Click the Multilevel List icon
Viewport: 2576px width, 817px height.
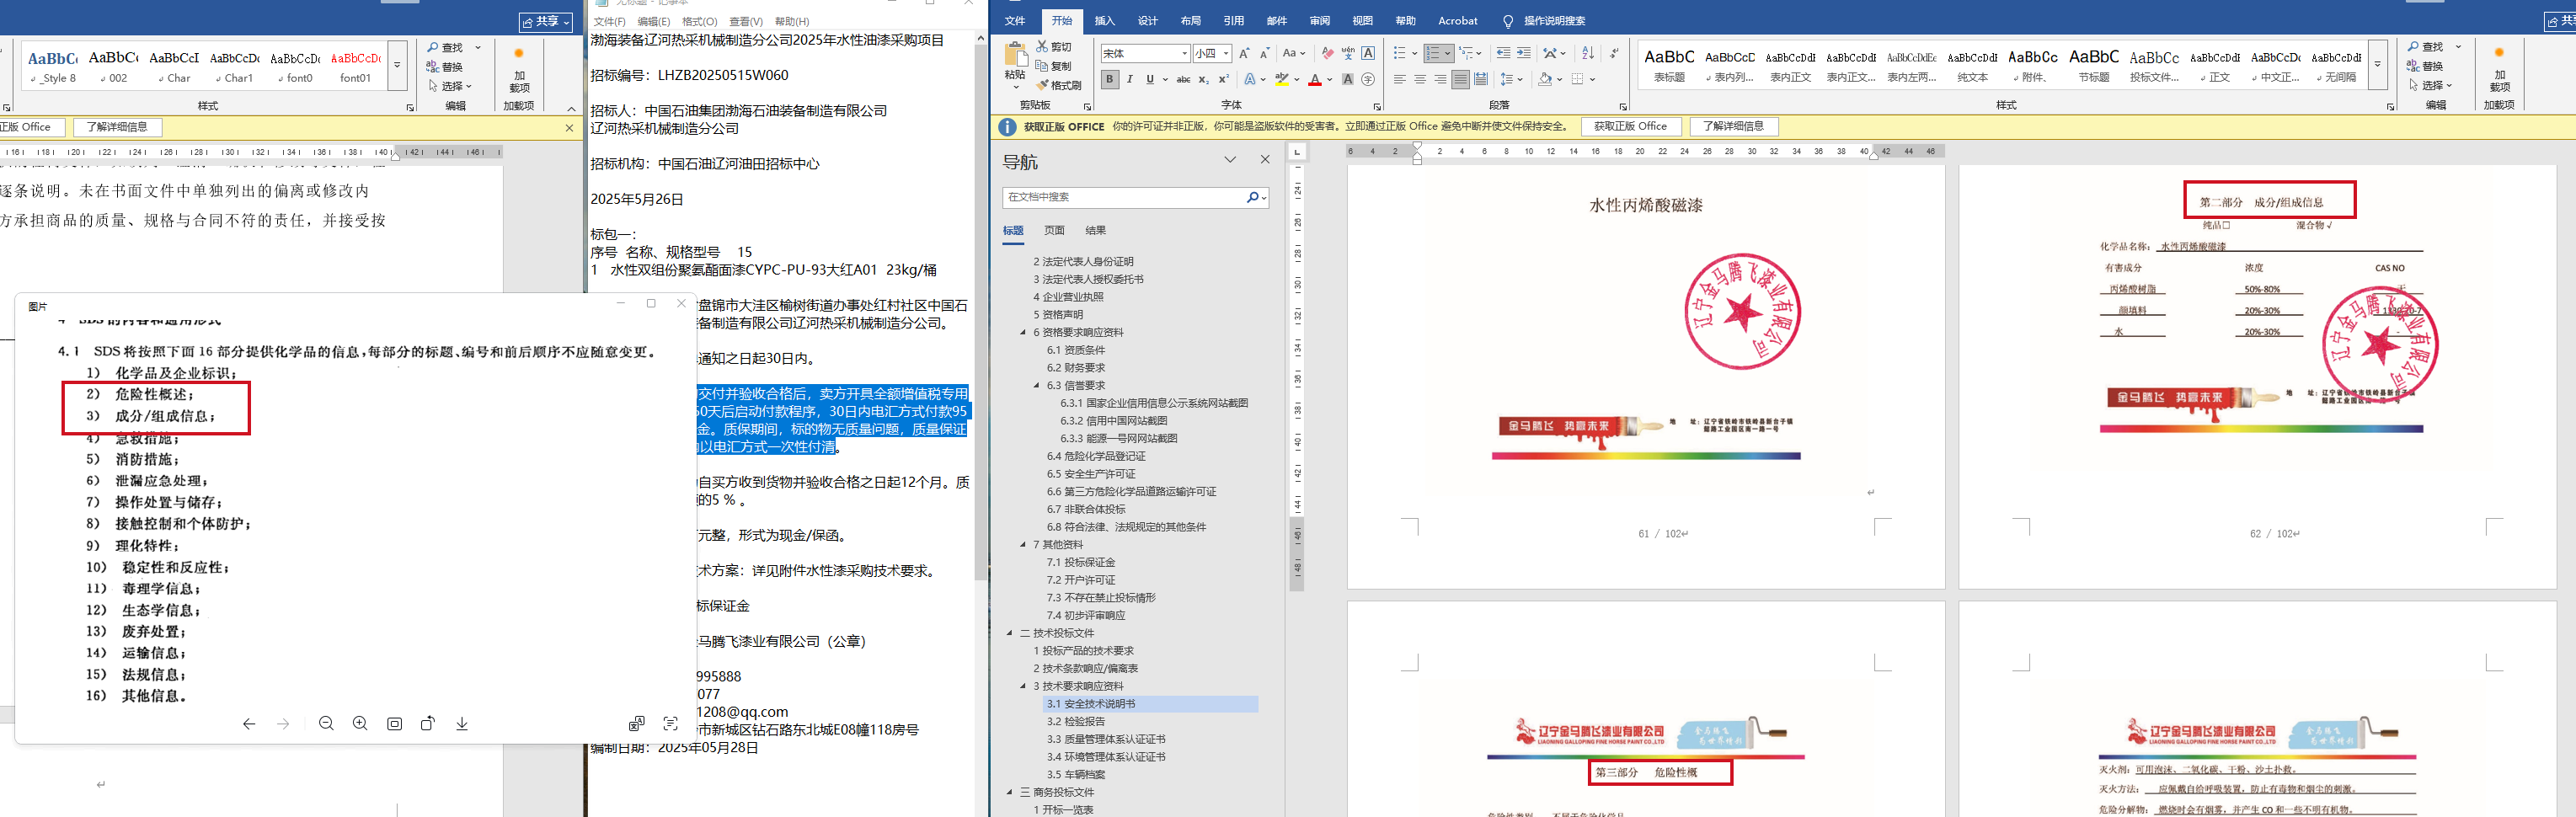[x=1466, y=53]
